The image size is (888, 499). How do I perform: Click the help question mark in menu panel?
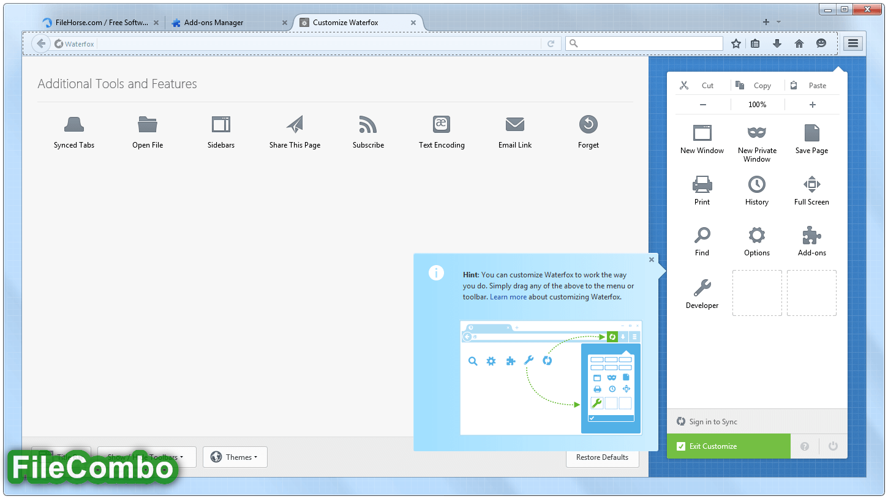[x=805, y=446]
